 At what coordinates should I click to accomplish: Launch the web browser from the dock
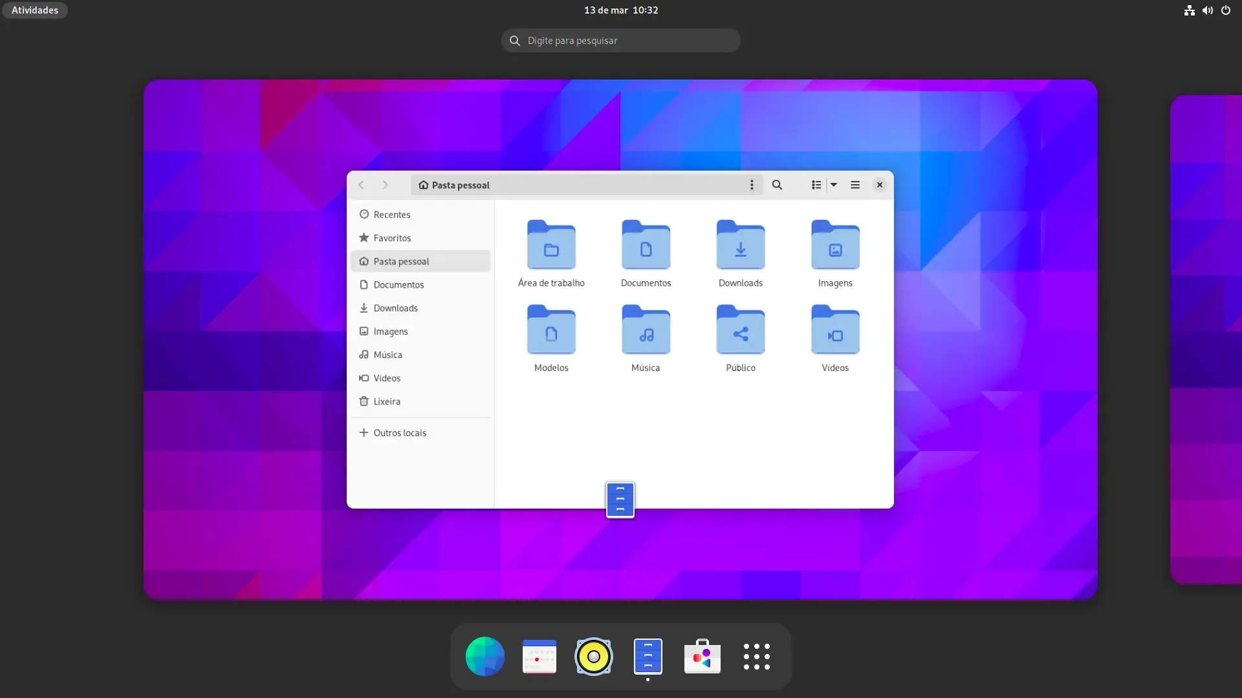485,657
